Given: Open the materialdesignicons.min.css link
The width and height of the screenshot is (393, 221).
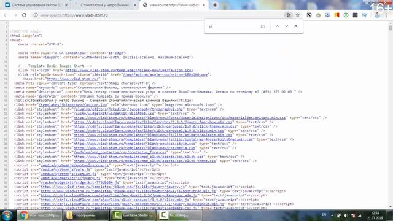Looking at the screenshot, I should [x=179, y=118].
